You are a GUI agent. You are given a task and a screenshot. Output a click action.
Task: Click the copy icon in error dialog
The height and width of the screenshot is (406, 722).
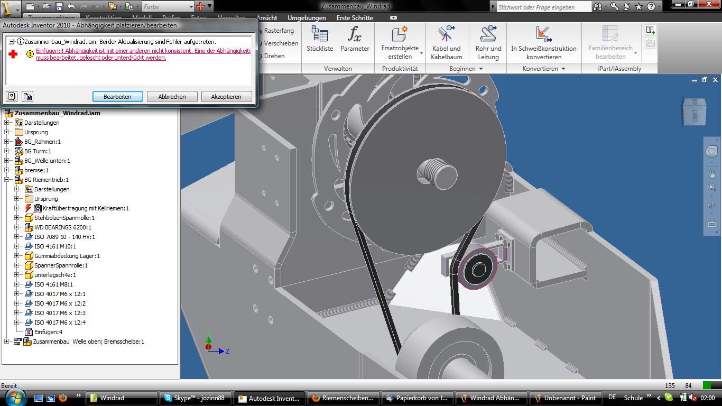coord(27,96)
